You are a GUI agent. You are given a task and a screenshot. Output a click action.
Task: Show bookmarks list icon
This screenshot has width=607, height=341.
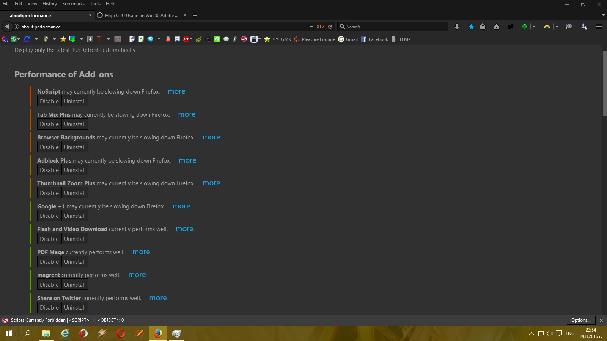pyautogui.click(x=483, y=27)
